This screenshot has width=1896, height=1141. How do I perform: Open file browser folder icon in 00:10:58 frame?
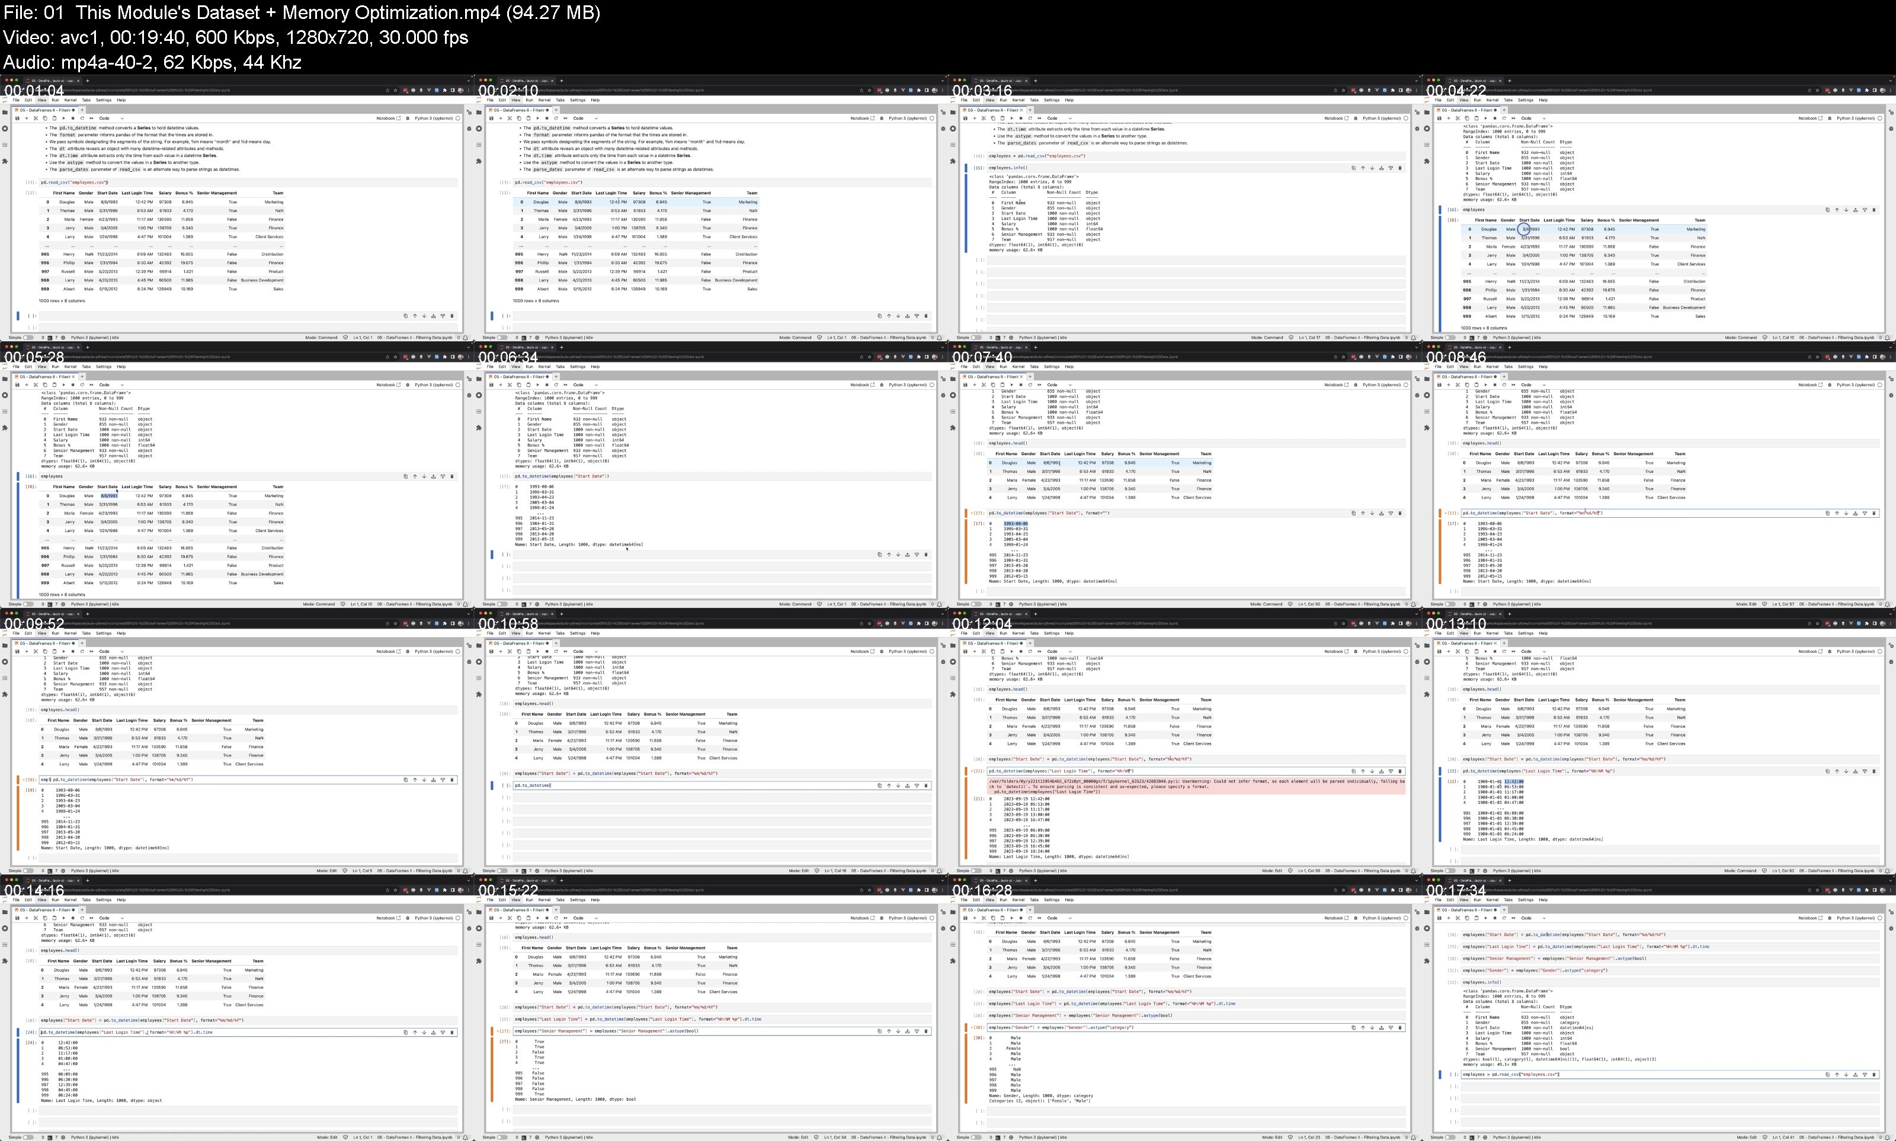click(x=479, y=645)
